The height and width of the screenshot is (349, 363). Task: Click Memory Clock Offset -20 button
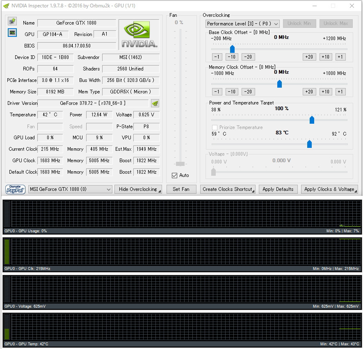248,92
